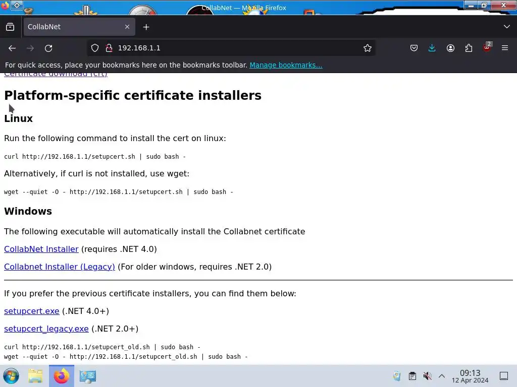This screenshot has height=387, width=517.
Task: Open the file manager from taskbar
Action: (x=35, y=376)
